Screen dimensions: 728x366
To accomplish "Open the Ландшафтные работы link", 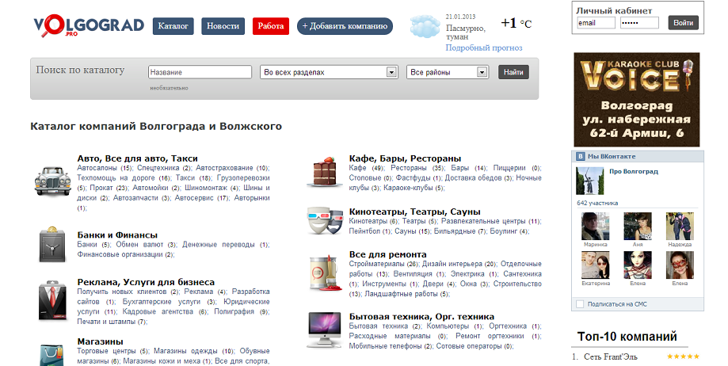I will (402, 294).
